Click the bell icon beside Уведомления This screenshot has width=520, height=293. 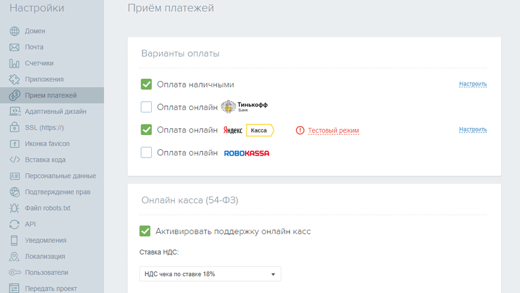click(15, 240)
